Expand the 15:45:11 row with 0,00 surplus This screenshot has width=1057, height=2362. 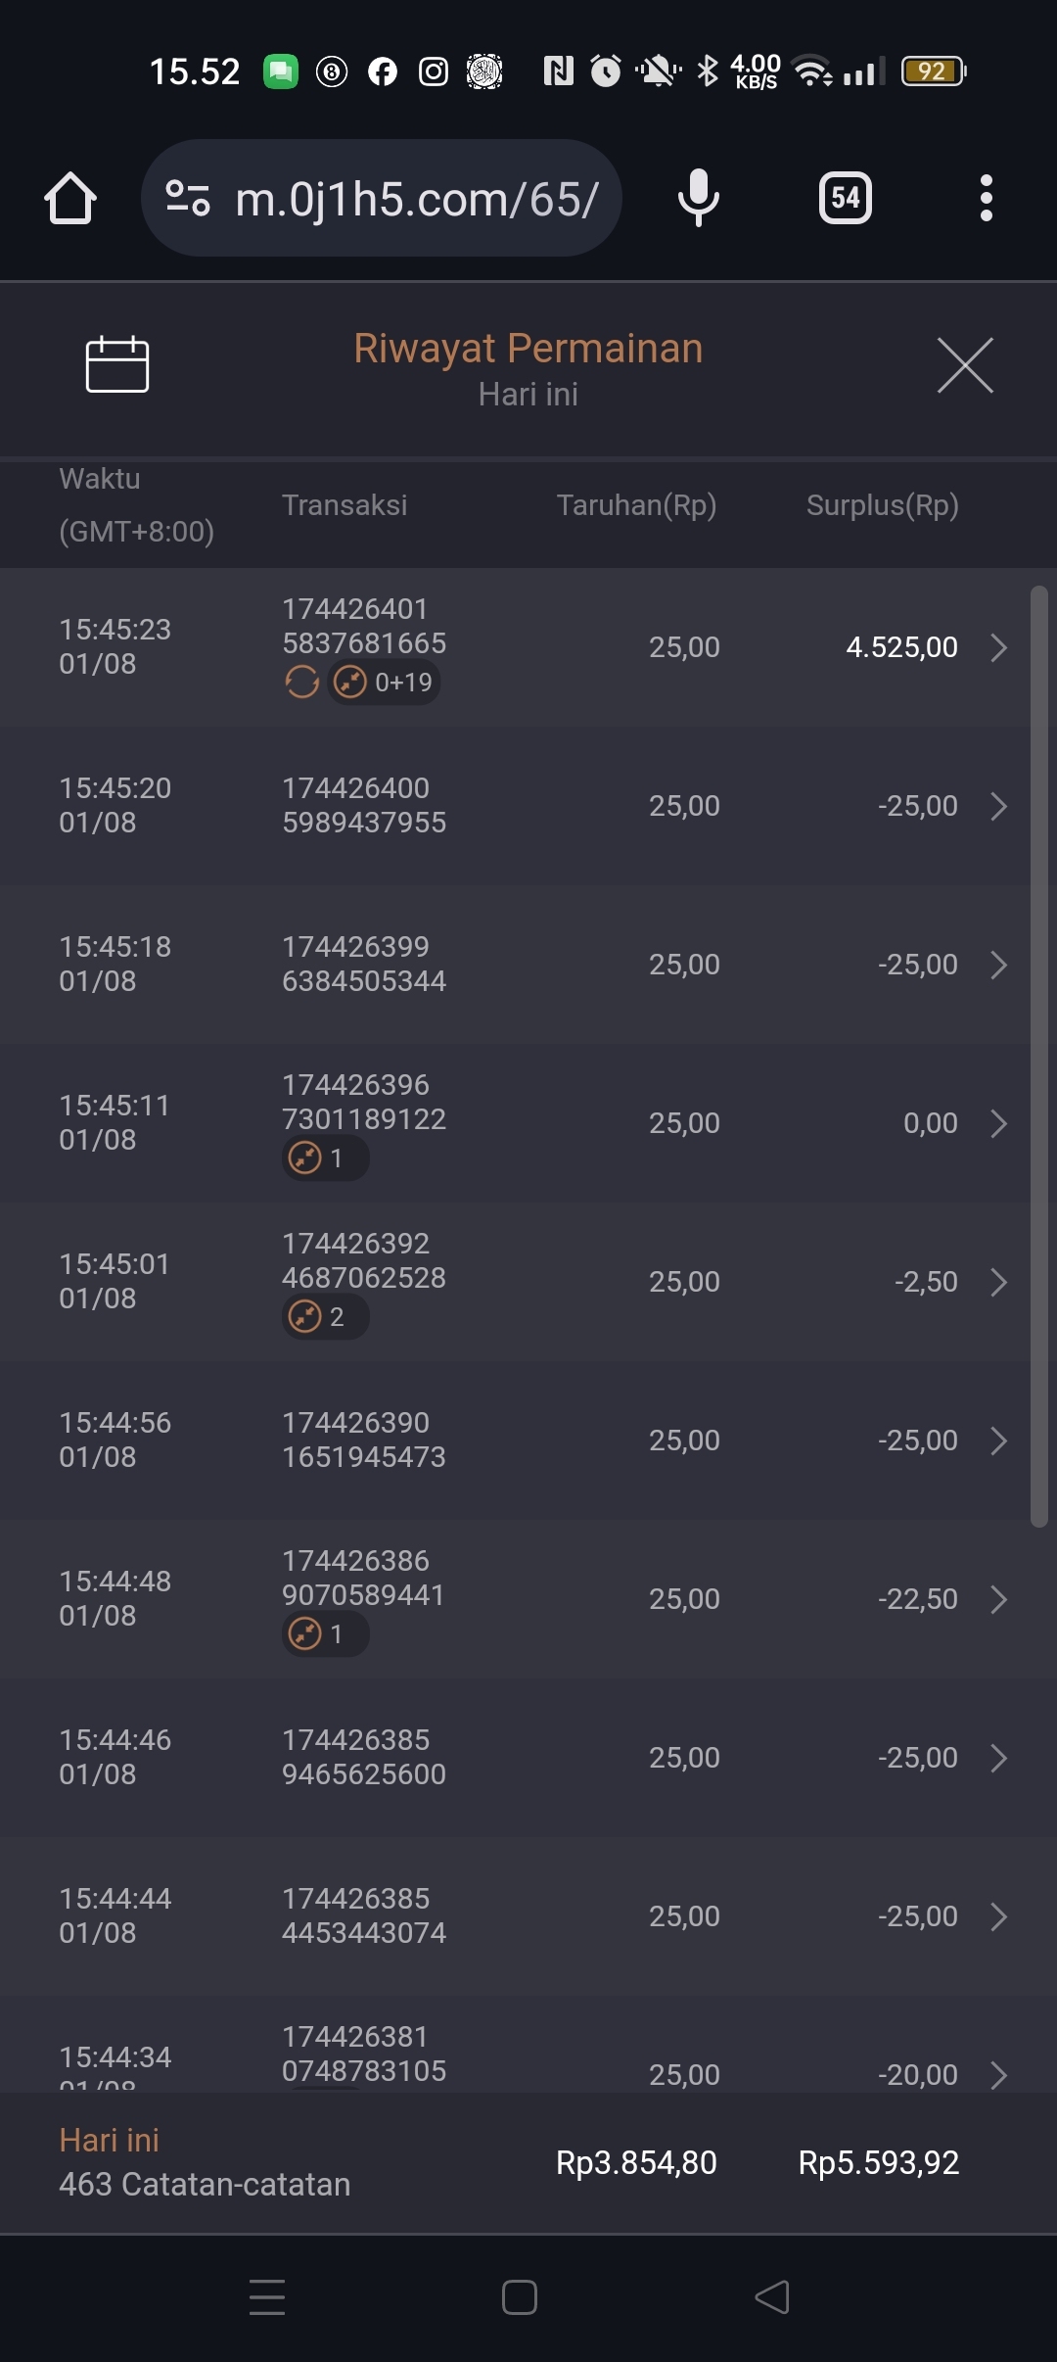tap(998, 1123)
